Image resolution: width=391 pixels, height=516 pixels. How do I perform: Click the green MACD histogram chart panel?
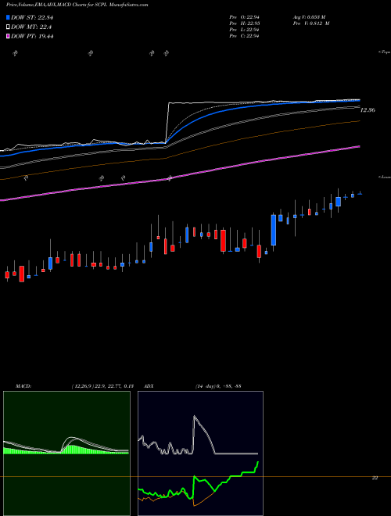coord(66,453)
